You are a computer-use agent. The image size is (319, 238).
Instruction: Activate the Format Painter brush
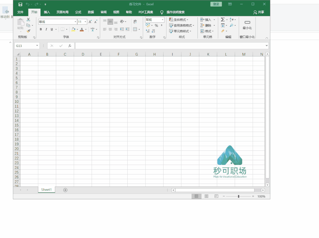tap(28, 31)
